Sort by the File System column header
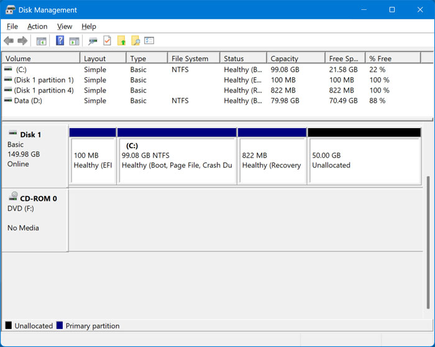Image resolution: width=435 pixels, height=347 pixels. (194, 58)
